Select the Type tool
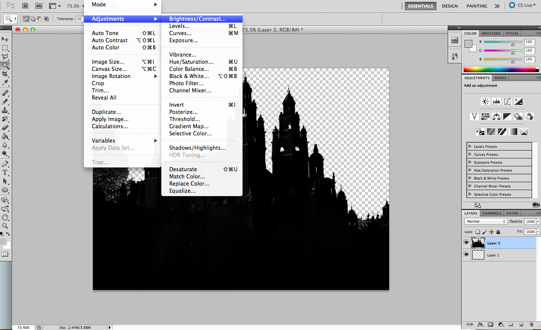 point(5,172)
